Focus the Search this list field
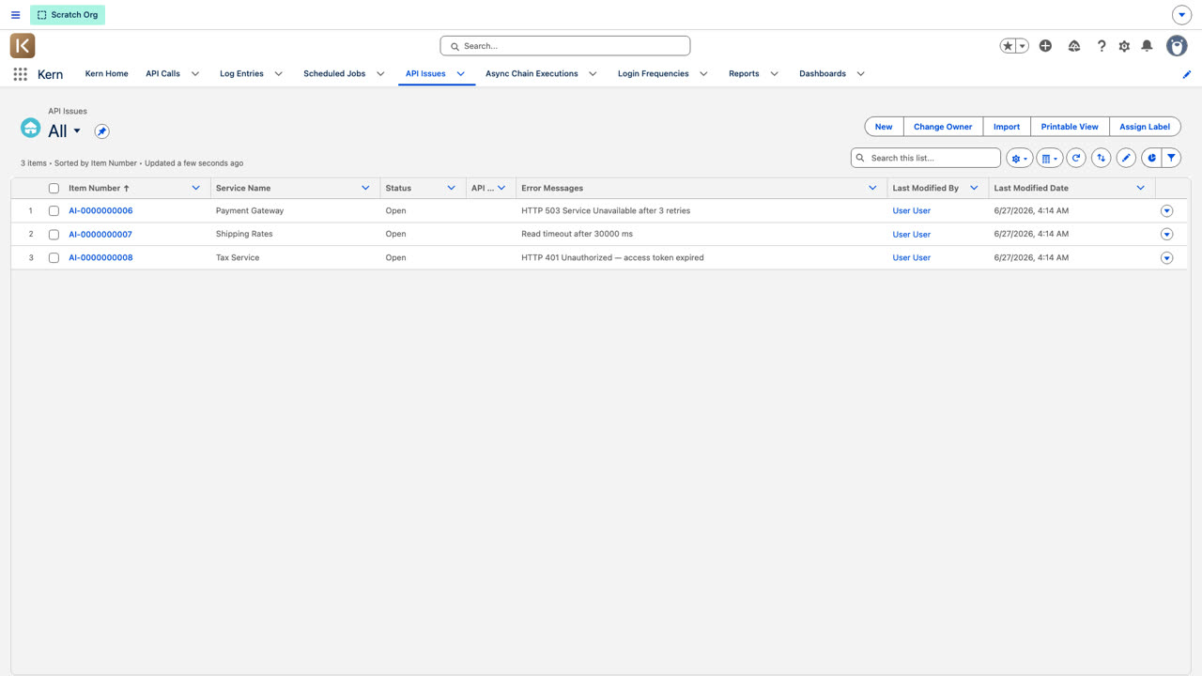 click(926, 158)
